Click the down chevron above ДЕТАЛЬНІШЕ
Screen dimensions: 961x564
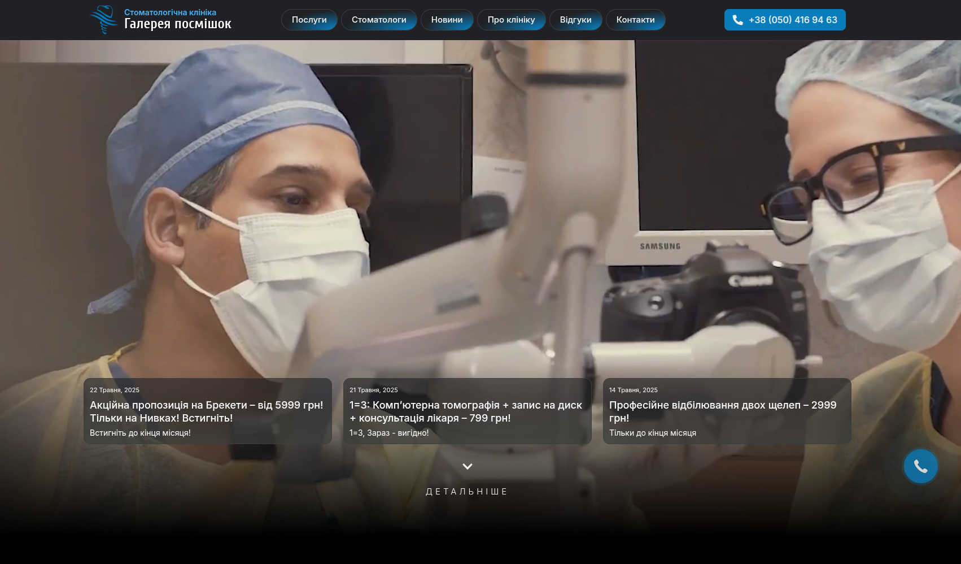pyautogui.click(x=467, y=466)
